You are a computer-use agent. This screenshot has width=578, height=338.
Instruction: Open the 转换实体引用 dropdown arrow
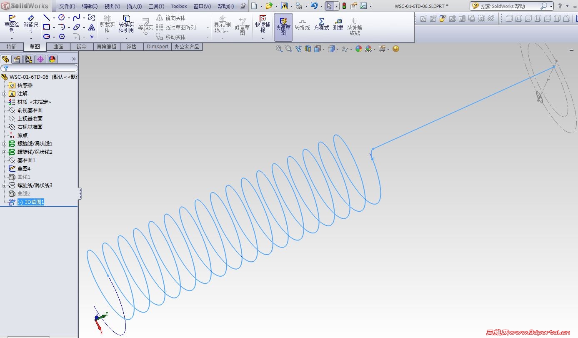[126, 38]
